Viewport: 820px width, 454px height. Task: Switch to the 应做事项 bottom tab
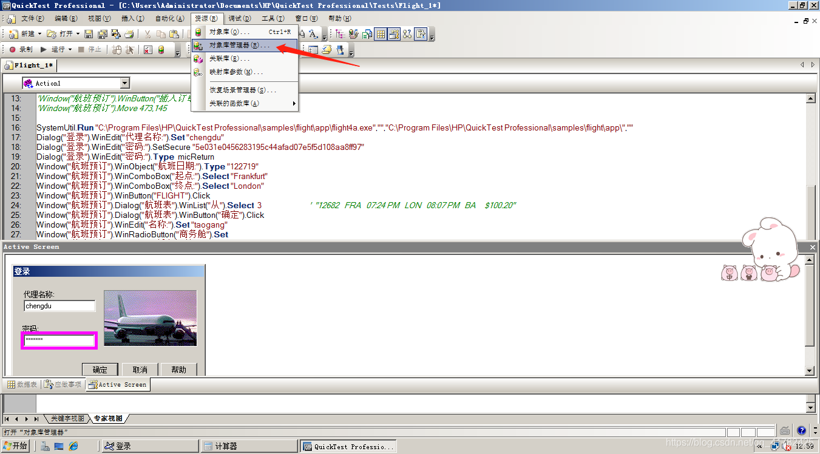click(63, 384)
